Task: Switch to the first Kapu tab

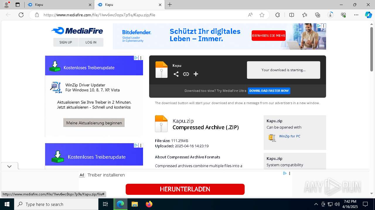Action: coord(59,5)
